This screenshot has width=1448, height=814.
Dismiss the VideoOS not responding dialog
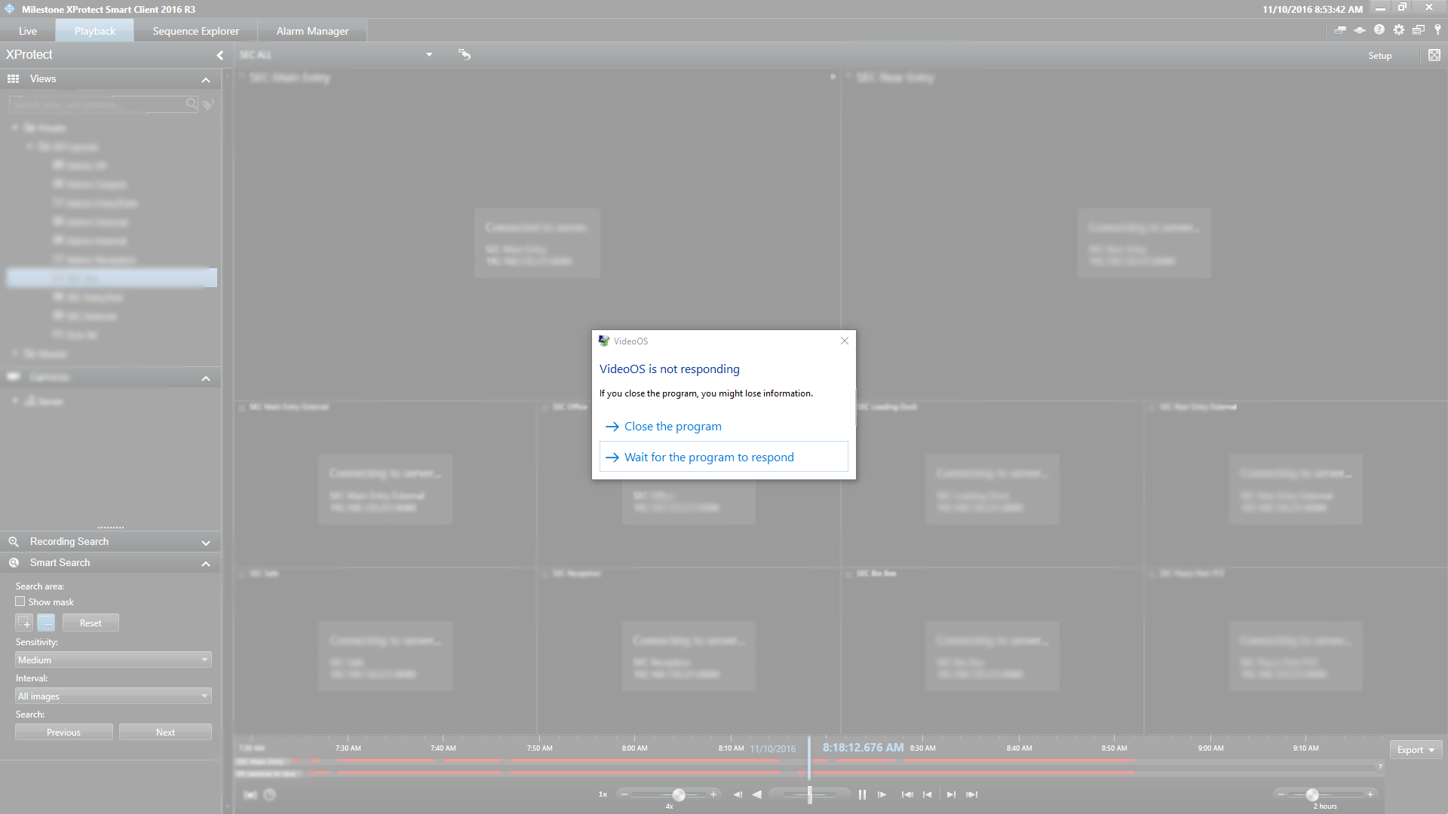tap(845, 341)
